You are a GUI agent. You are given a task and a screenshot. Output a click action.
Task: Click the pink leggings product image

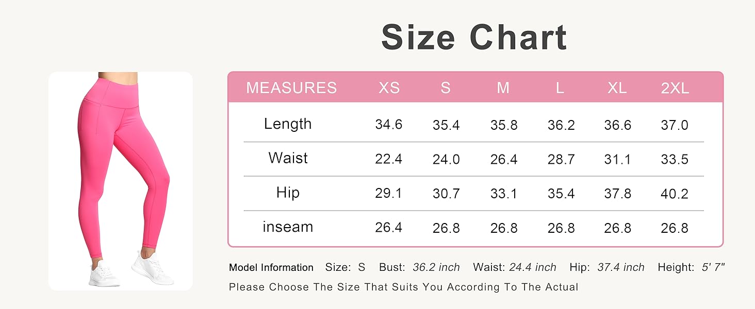point(121,180)
